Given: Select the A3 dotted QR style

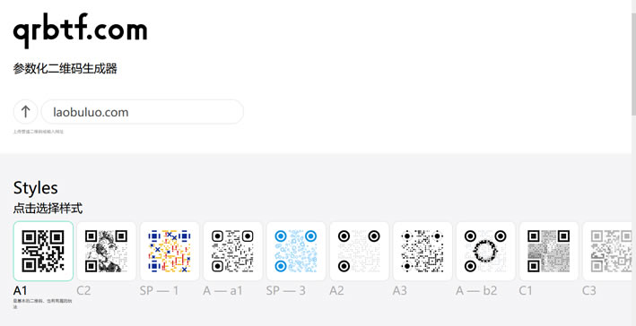Looking at the screenshot, I should (x=423, y=251).
